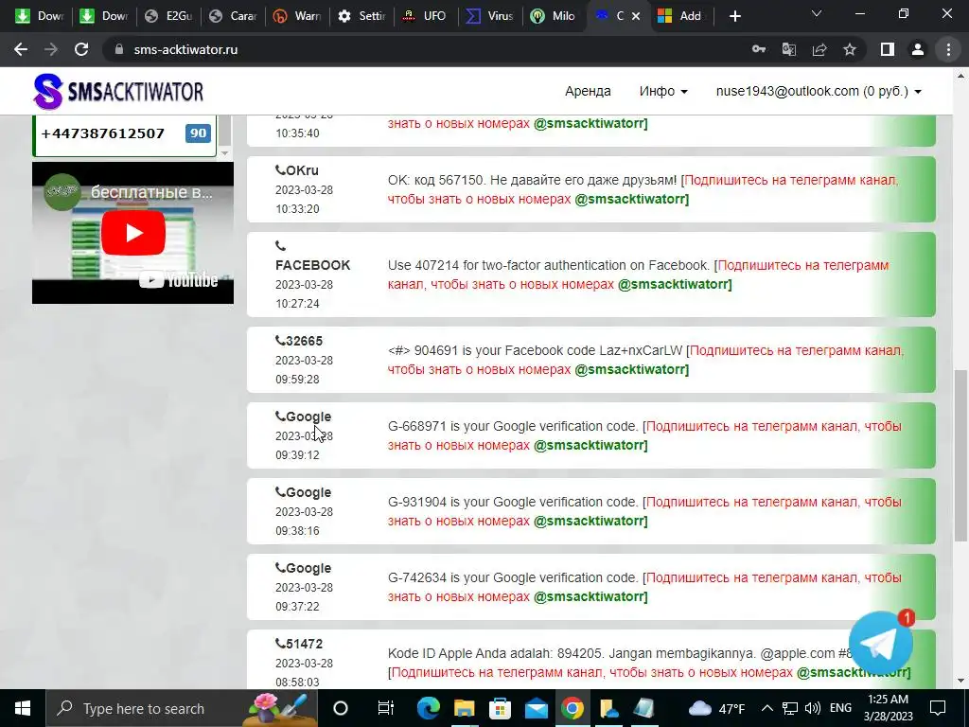Viewport: 969px width, 727px height.
Task: Switch to the Virus browser tab
Action: tap(491, 16)
